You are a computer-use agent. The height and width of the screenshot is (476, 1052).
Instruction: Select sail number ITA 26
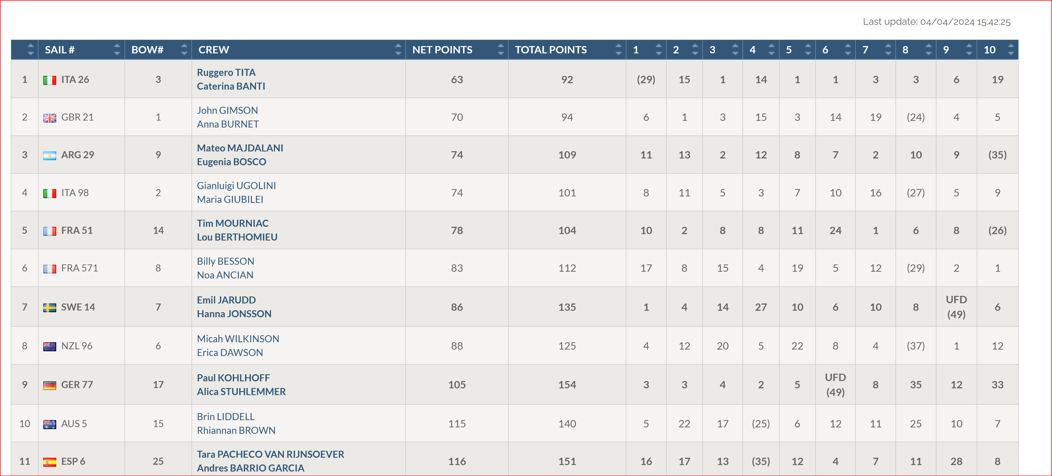75,80
